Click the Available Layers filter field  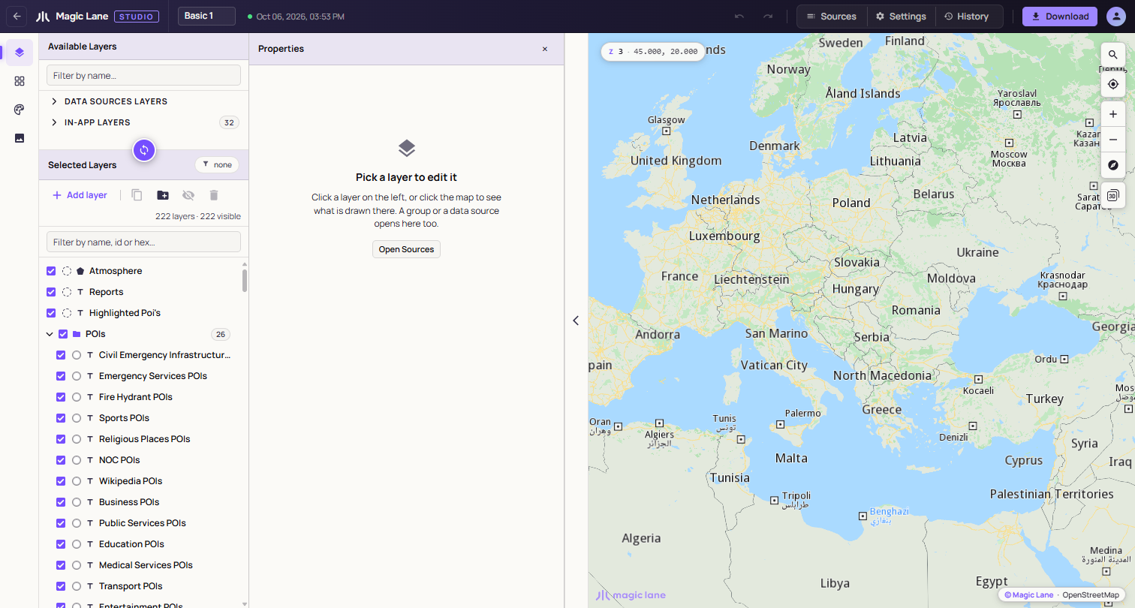(143, 75)
